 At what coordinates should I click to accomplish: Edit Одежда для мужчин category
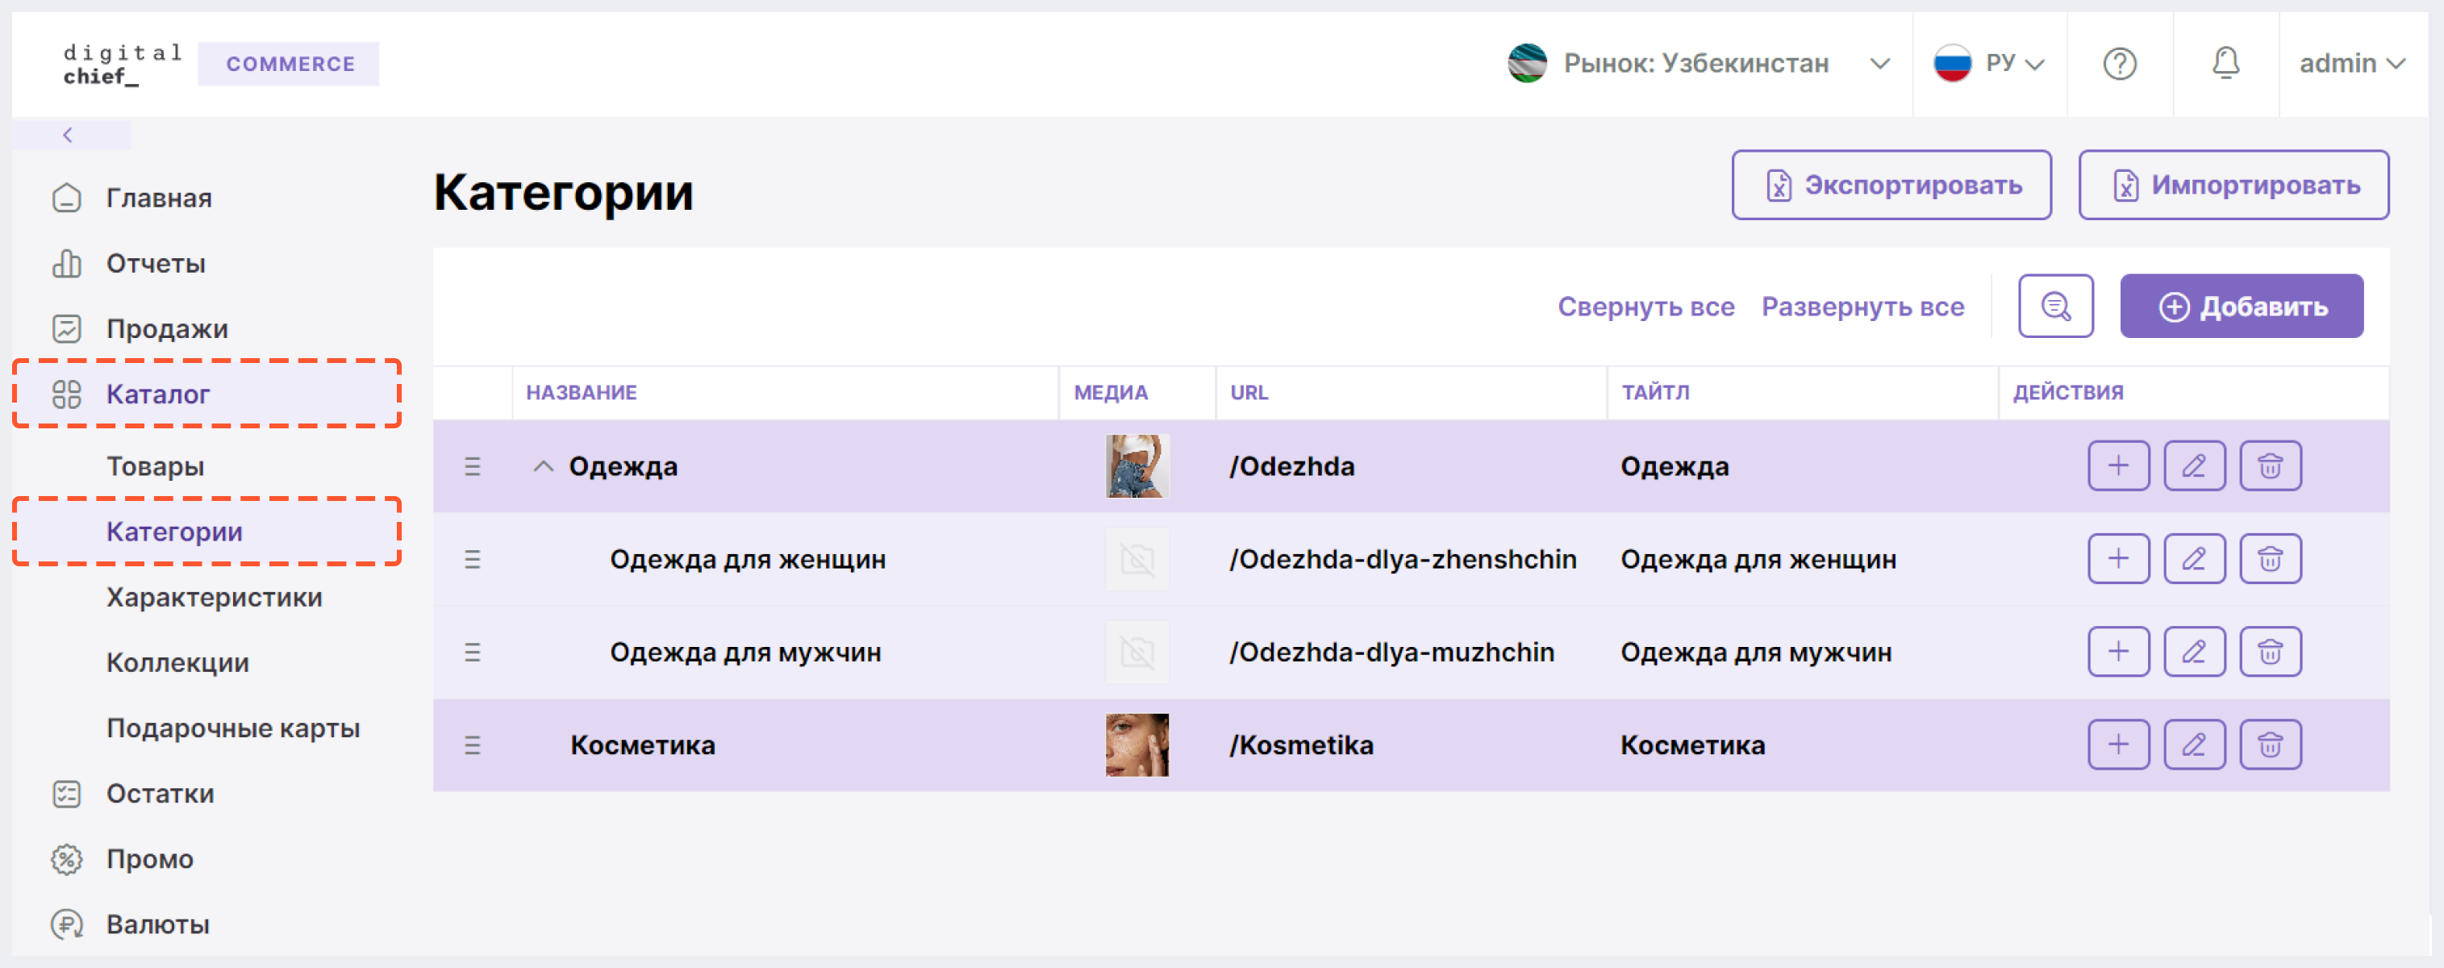2193,652
